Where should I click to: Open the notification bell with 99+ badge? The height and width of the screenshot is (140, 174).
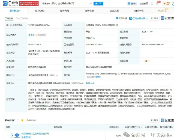pyautogui.click(x=158, y=4)
